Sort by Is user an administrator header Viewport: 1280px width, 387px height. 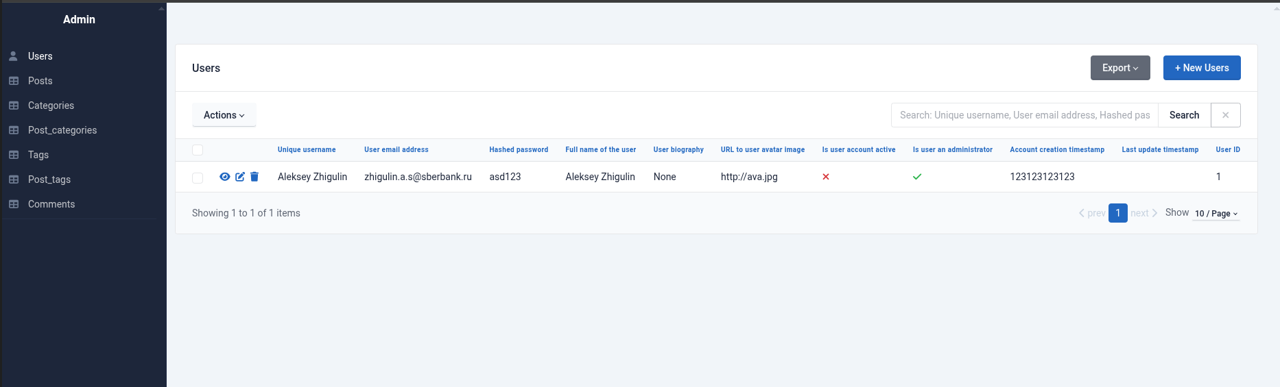pyautogui.click(x=953, y=149)
